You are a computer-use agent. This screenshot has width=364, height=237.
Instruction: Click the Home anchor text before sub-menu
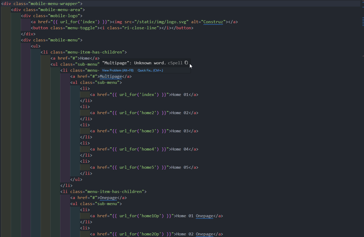pos(85,58)
